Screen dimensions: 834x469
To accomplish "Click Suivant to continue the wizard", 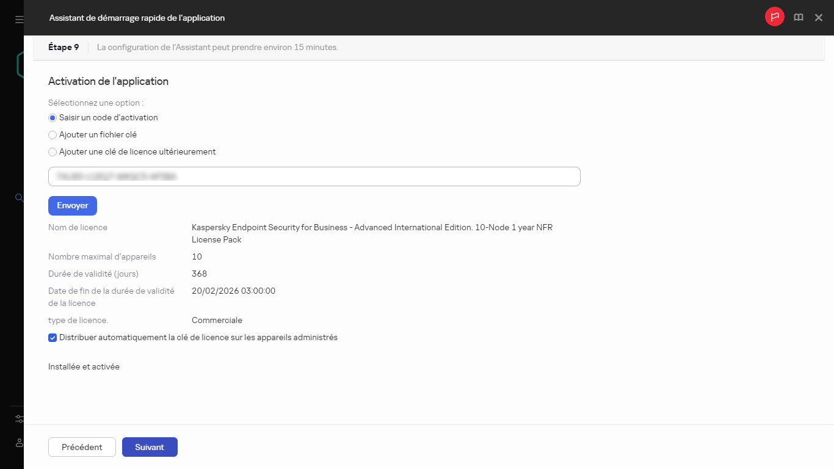I will click(x=150, y=446).
